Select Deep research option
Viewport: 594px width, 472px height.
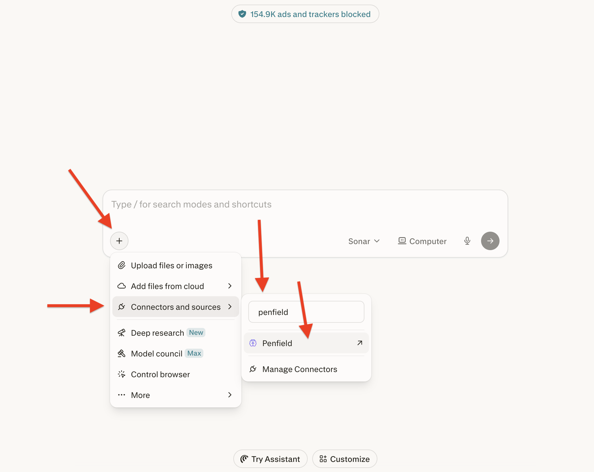click(175, 333)
